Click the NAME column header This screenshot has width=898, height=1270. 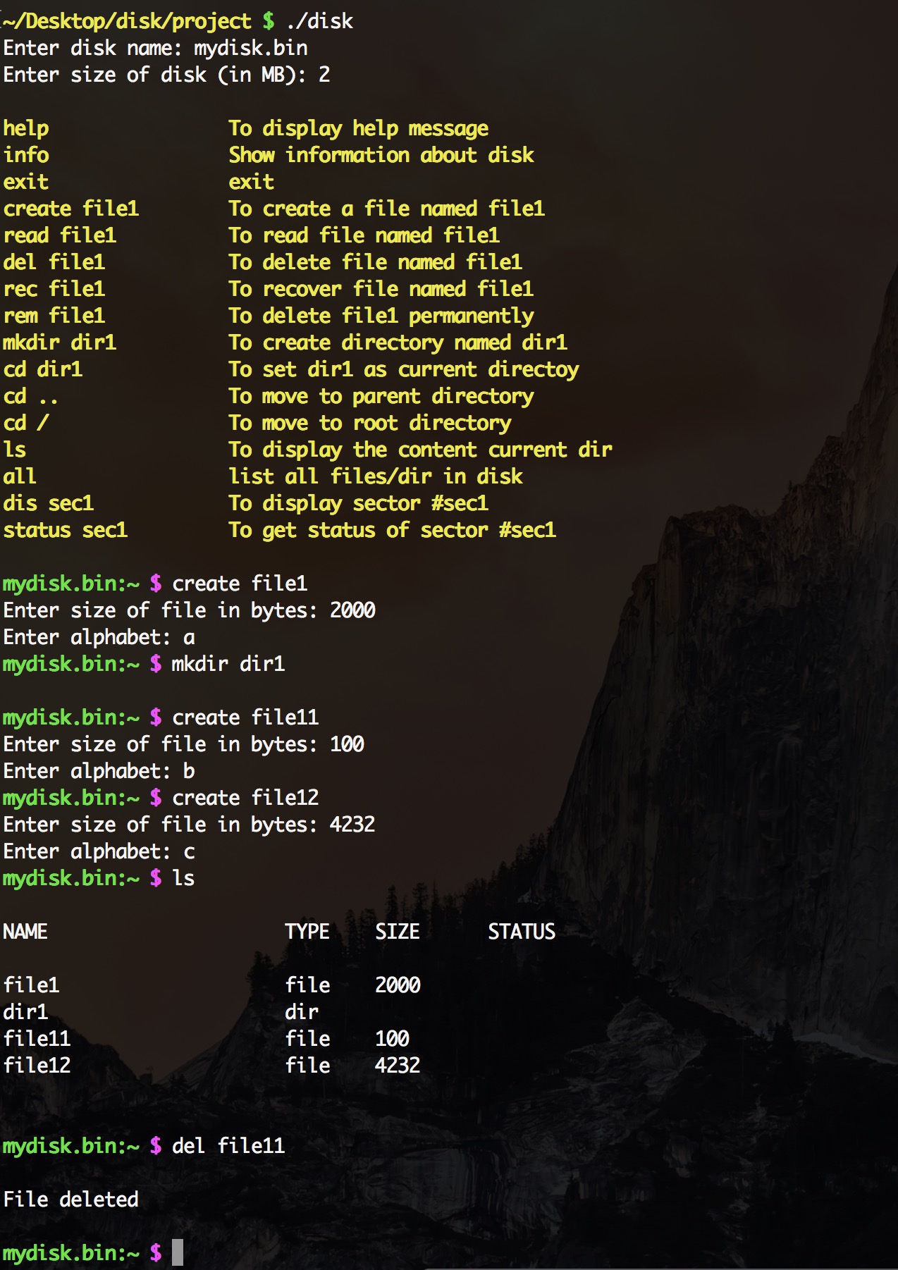[x=25, y=932]
